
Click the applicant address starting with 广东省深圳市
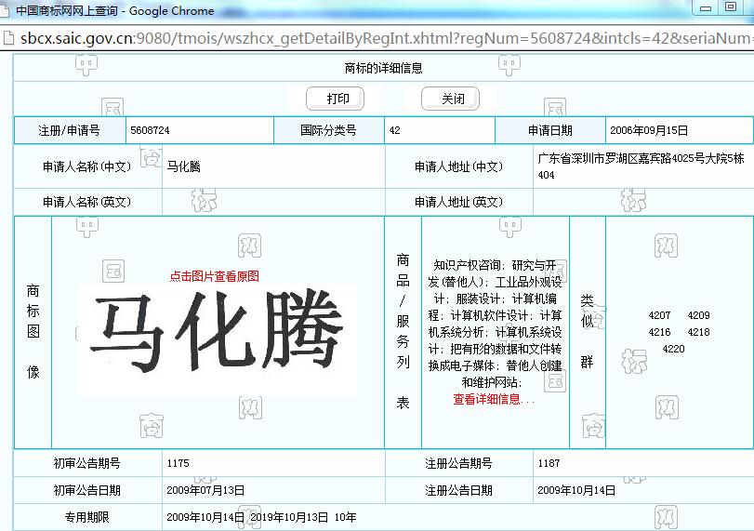tap(642, 166)
